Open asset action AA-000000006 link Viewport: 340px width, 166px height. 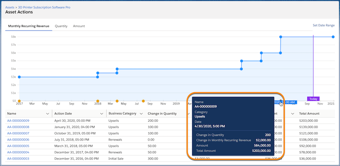point(18,140)
